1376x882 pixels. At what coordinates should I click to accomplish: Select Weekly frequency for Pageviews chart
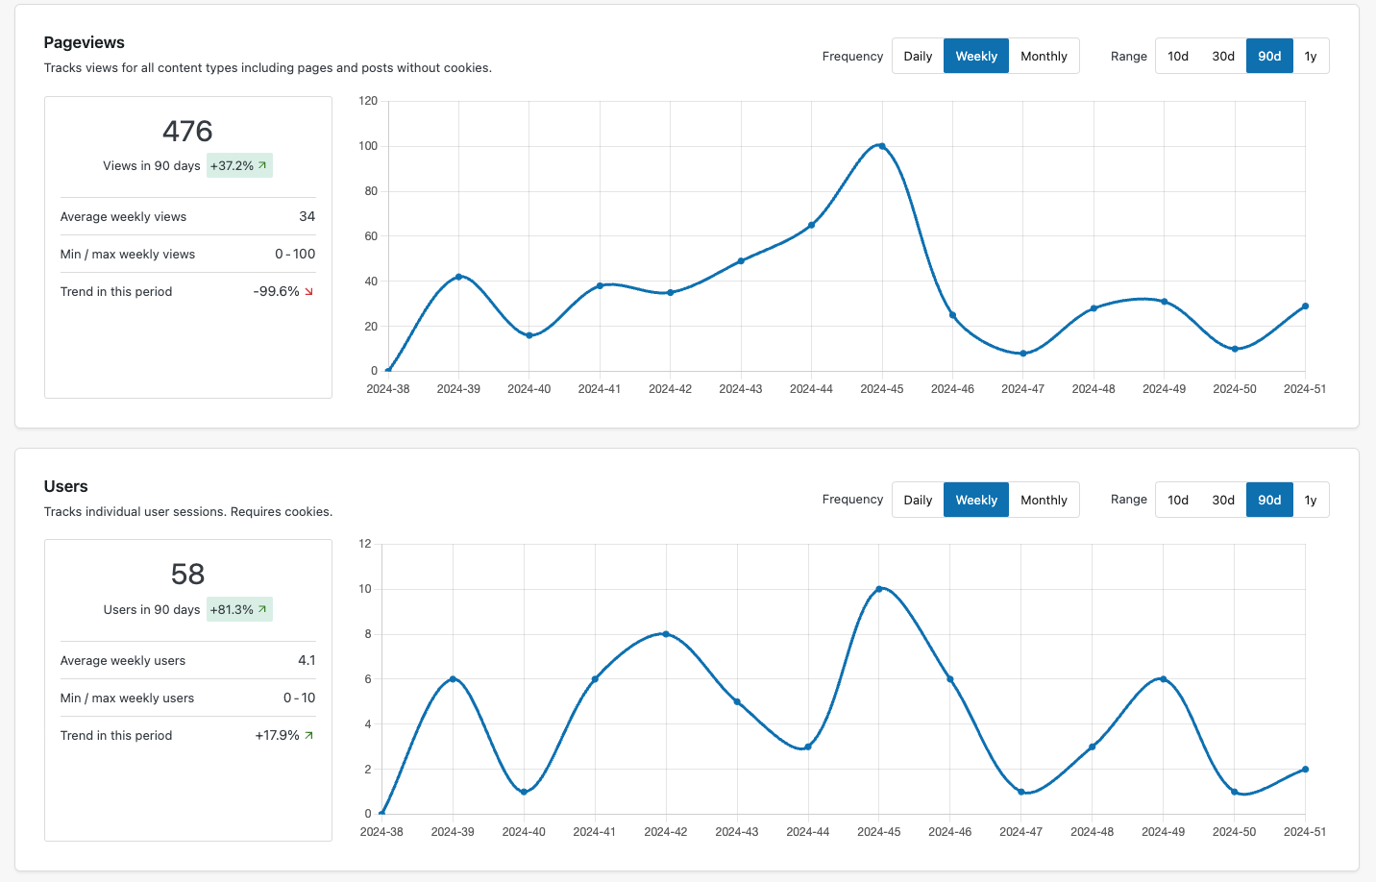(x=975, y=57)
